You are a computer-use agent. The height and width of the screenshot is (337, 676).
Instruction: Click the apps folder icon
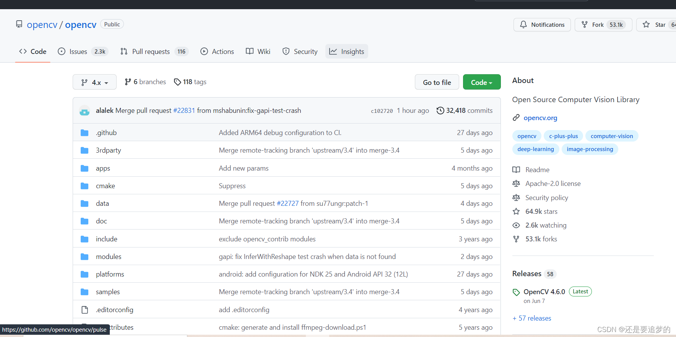tap(84, 168)
